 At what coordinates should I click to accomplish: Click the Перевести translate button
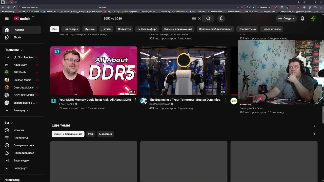point(264,7)
